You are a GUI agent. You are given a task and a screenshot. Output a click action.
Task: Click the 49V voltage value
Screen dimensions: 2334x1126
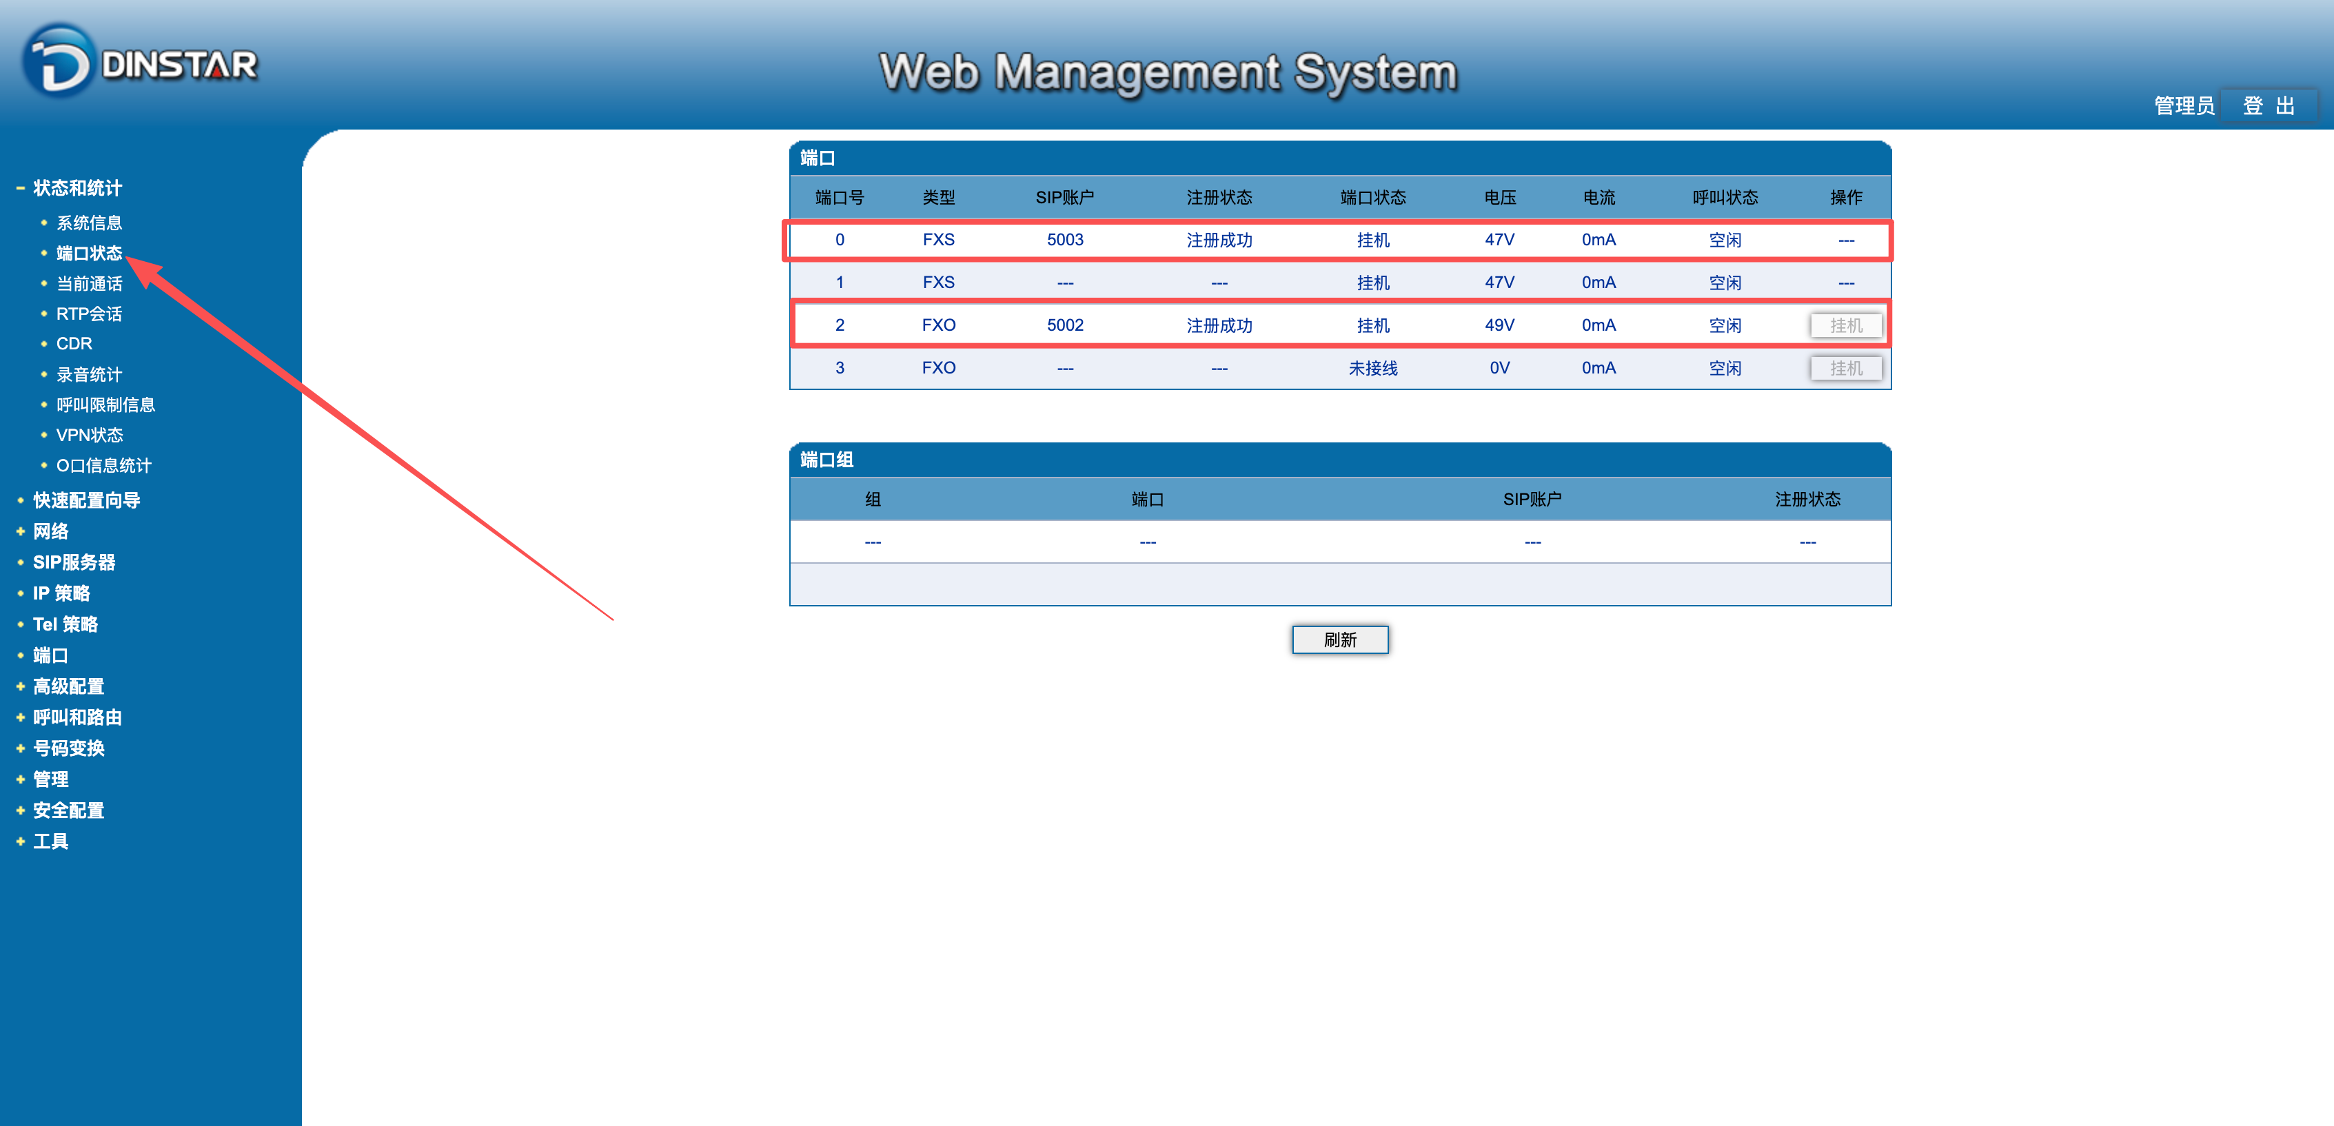coord(1499,325)
